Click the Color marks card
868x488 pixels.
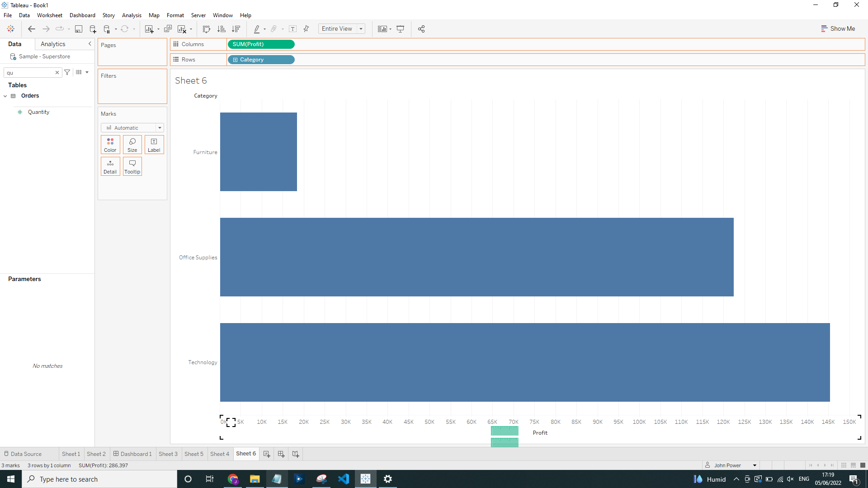point(110,145)
